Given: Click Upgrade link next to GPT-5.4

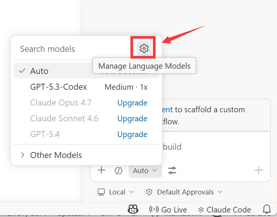Looking at the screenshot, I should coord(132,134).
